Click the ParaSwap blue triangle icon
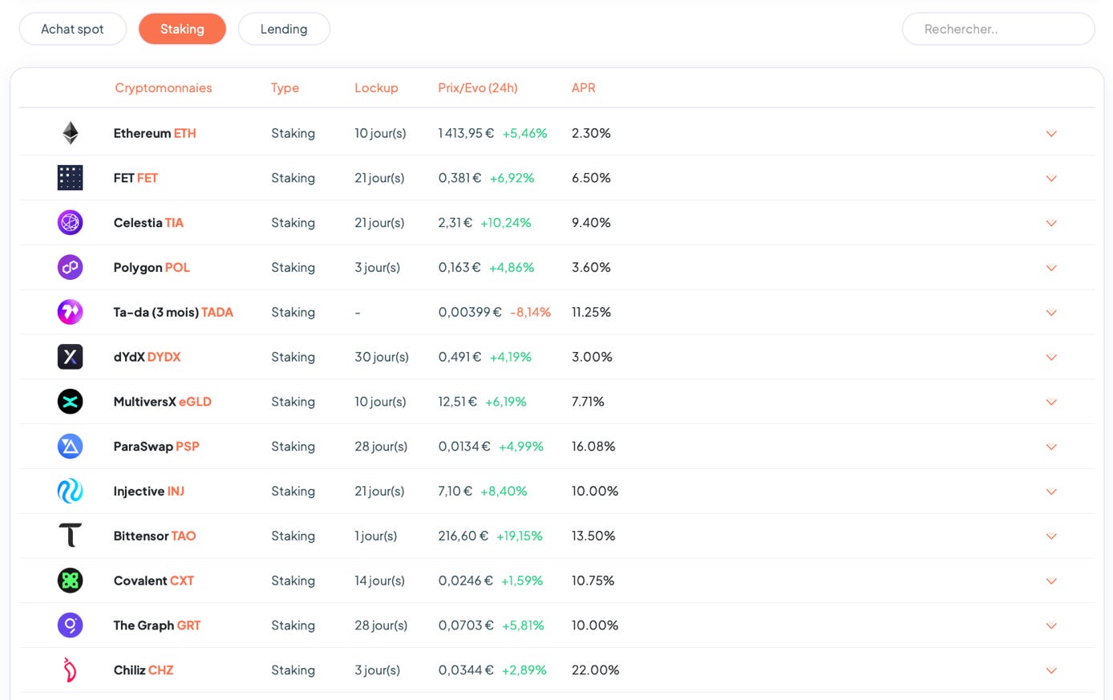 coord(71,447)
